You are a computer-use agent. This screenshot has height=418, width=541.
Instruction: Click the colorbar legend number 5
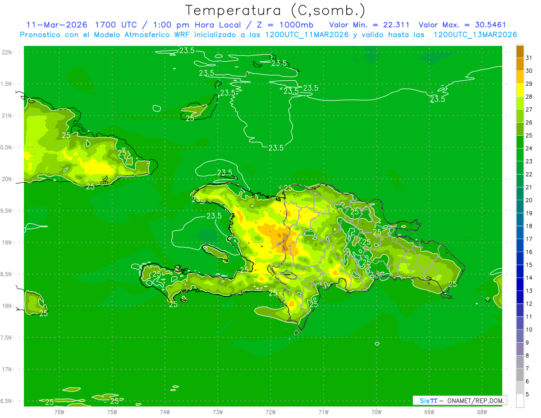pos(527,394)
